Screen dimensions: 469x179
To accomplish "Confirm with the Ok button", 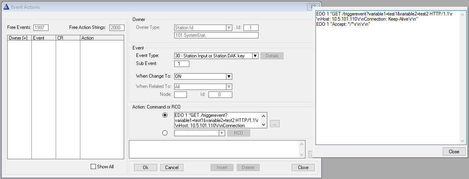I will [x=145, y=168].
